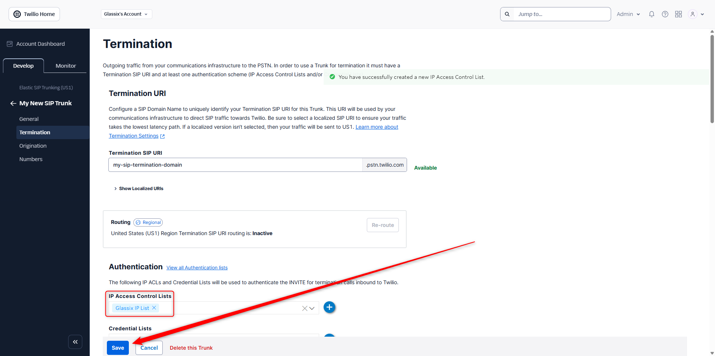715x356 pixels.
Task: Save the trunk settings
Action: 118,348
